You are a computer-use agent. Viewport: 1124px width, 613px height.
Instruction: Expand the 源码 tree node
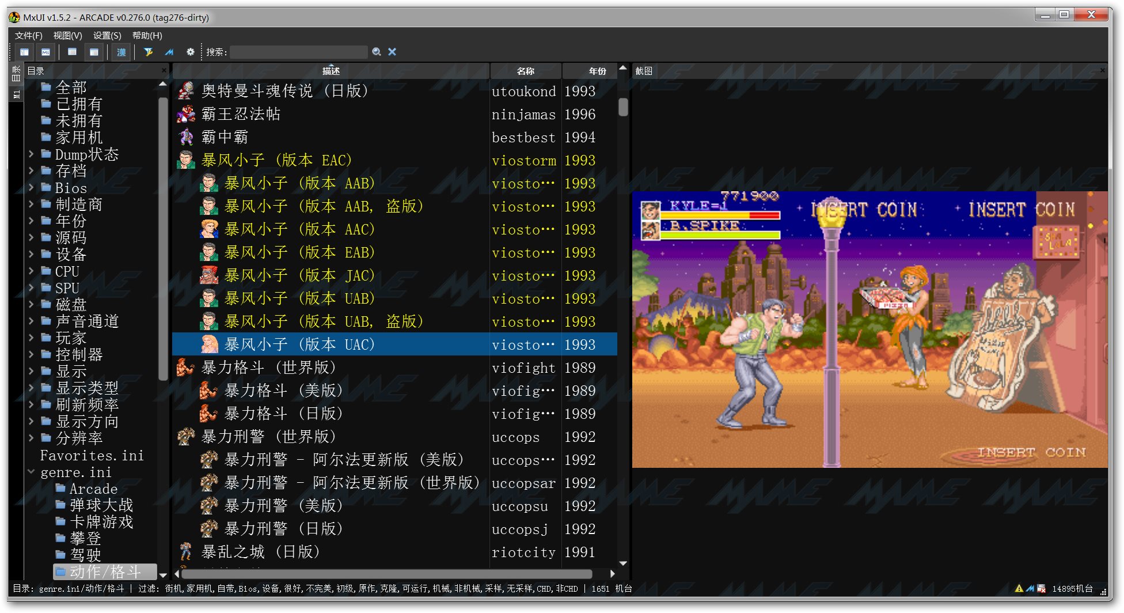(31, 237)
